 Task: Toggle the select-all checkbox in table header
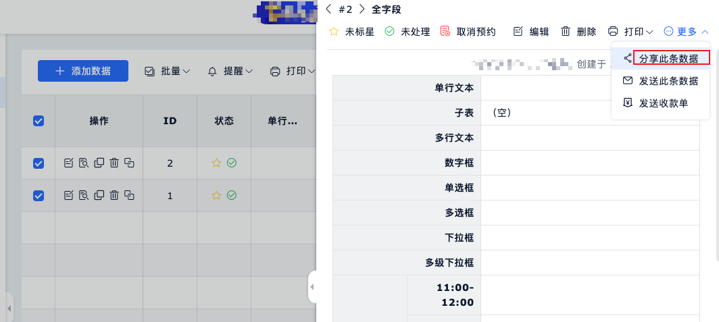click(x=39, y=121)
